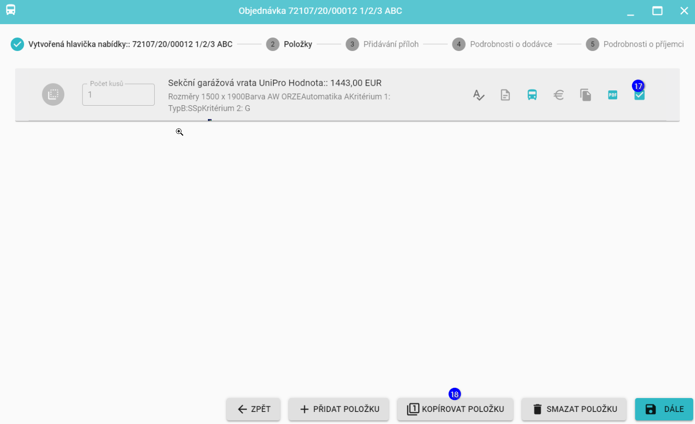Select completed step Vytvořená hlavička nabídky
The image size is (695, 424).
pos(122,44)
